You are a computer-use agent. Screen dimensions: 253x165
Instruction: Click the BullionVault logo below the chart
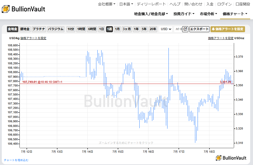[x=231, y=158]
